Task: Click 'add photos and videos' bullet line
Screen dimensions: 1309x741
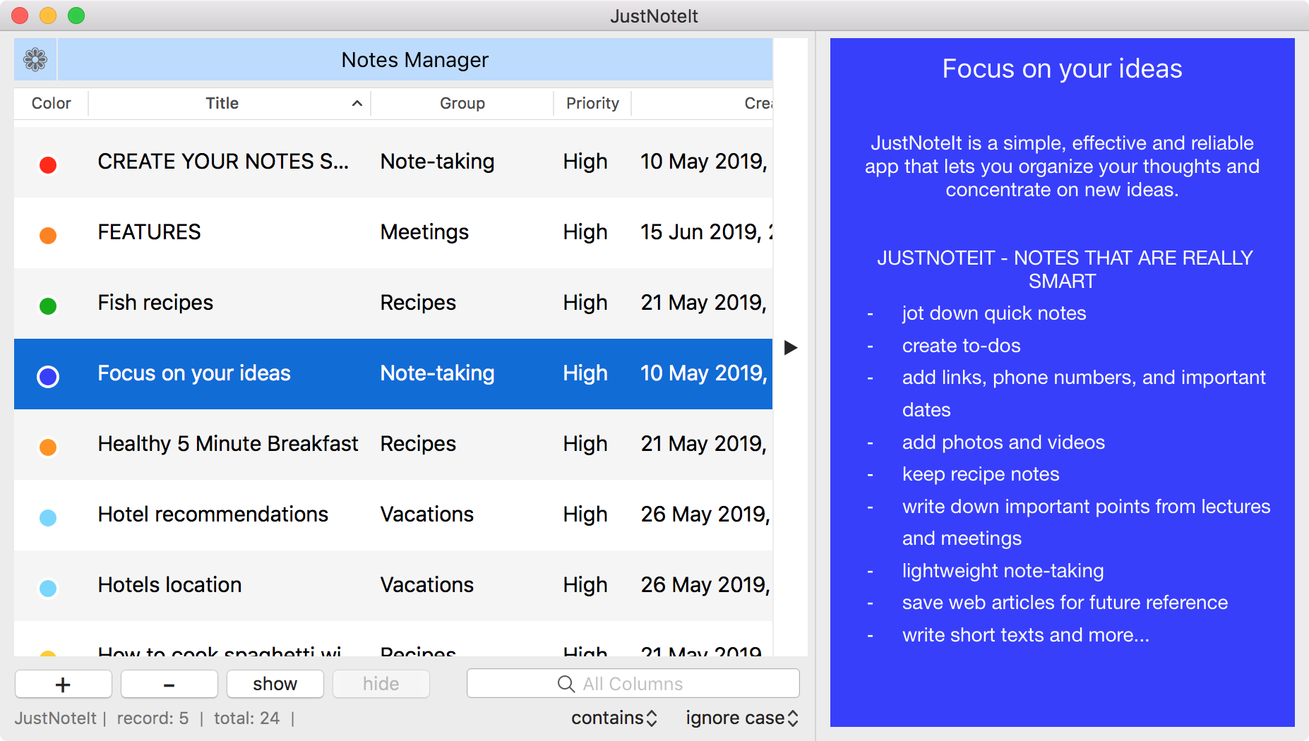Action: (x=1003, y=442)
